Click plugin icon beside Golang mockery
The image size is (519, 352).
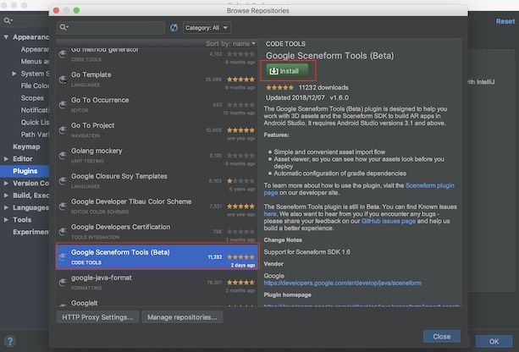(x=63, y=156)
